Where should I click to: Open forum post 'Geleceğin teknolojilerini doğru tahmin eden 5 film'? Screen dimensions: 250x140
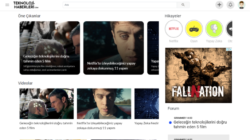pyautogui.click(x=200, y=124)
